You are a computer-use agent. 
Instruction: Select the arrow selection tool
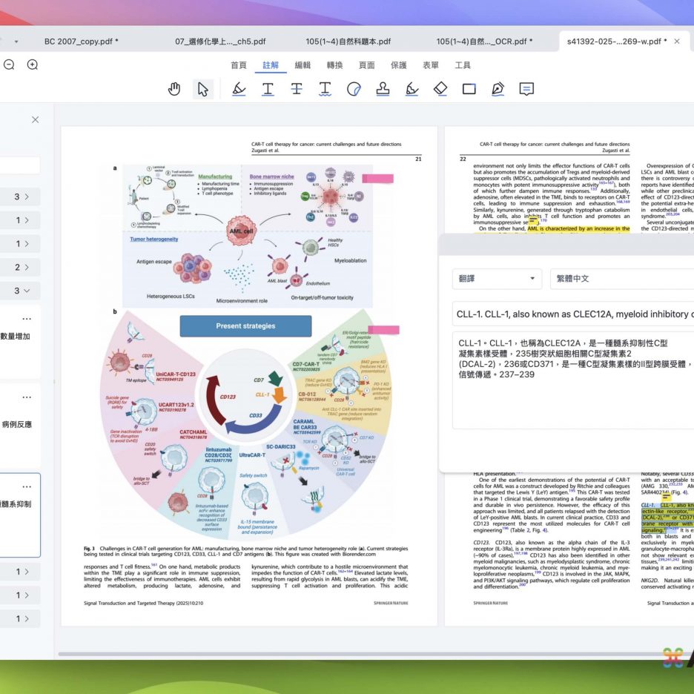click(202, 90)
